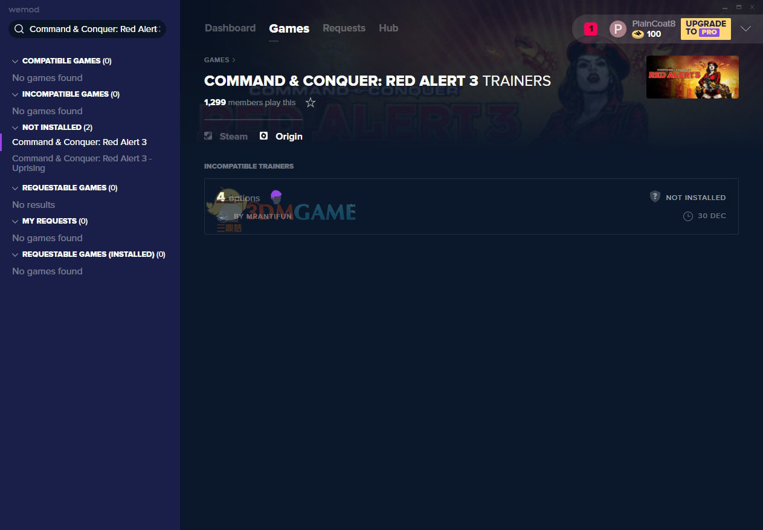Image resolution: width=763 pixels, height=530 pixels.
Task: Switch to the Dashboard tab
Action: pos(230,28)
